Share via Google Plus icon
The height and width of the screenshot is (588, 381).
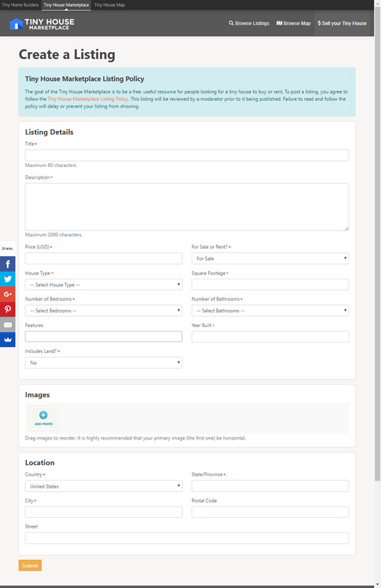click(8, 295)
